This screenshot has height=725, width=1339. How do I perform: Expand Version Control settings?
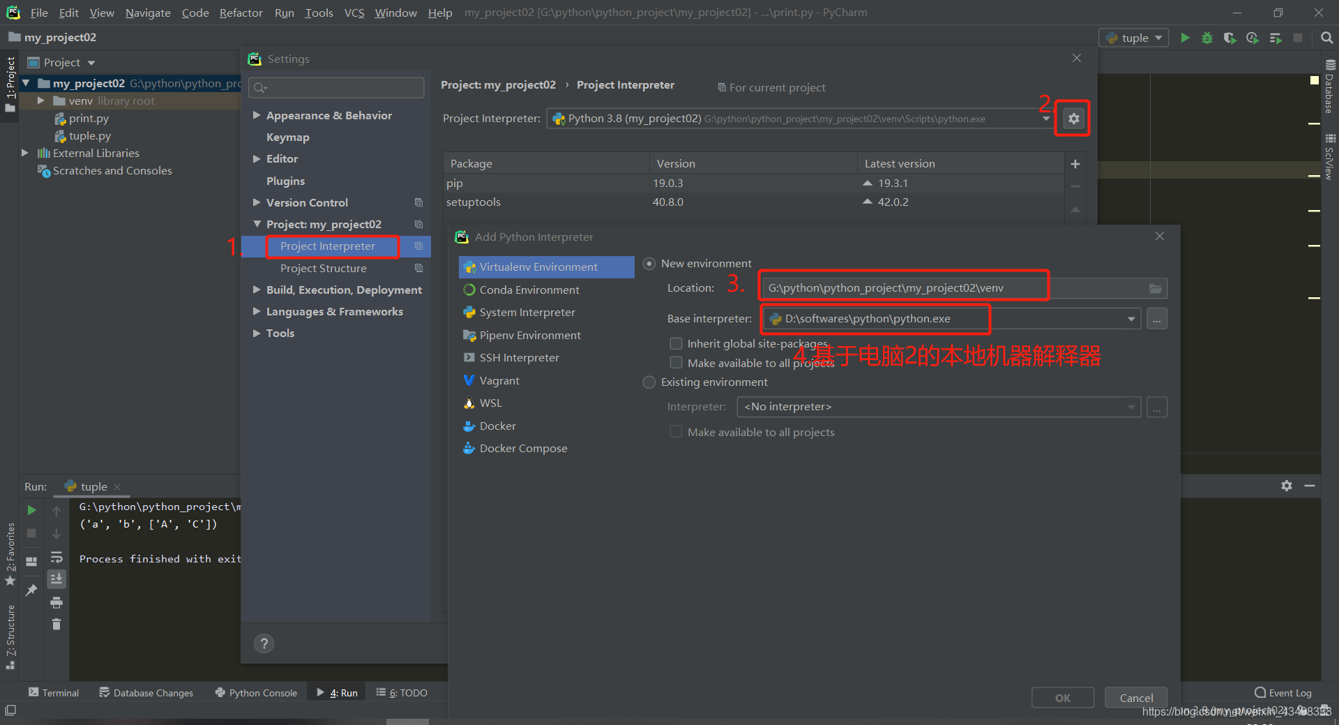click(x=257, y=202)
